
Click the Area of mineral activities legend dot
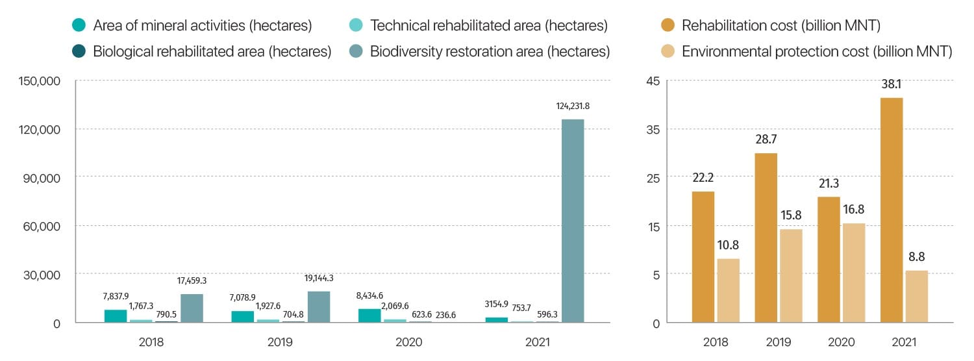tap(79, 26)
